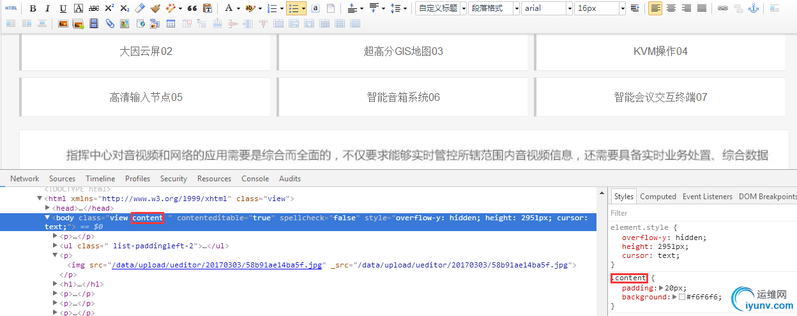Click the 超高分GIS地图03 card
797x316 pixels.
click(403, 52)
